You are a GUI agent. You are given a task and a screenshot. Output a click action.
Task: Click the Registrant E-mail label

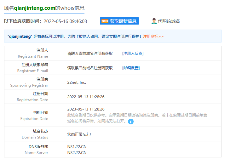[x=32, y=71]
